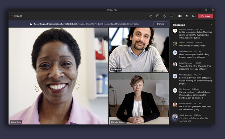The width and height of the screenshot is (225, 139).
Task: Click Jazmine Simmons' avatar in transcript
Action: [x=175, y=44]
